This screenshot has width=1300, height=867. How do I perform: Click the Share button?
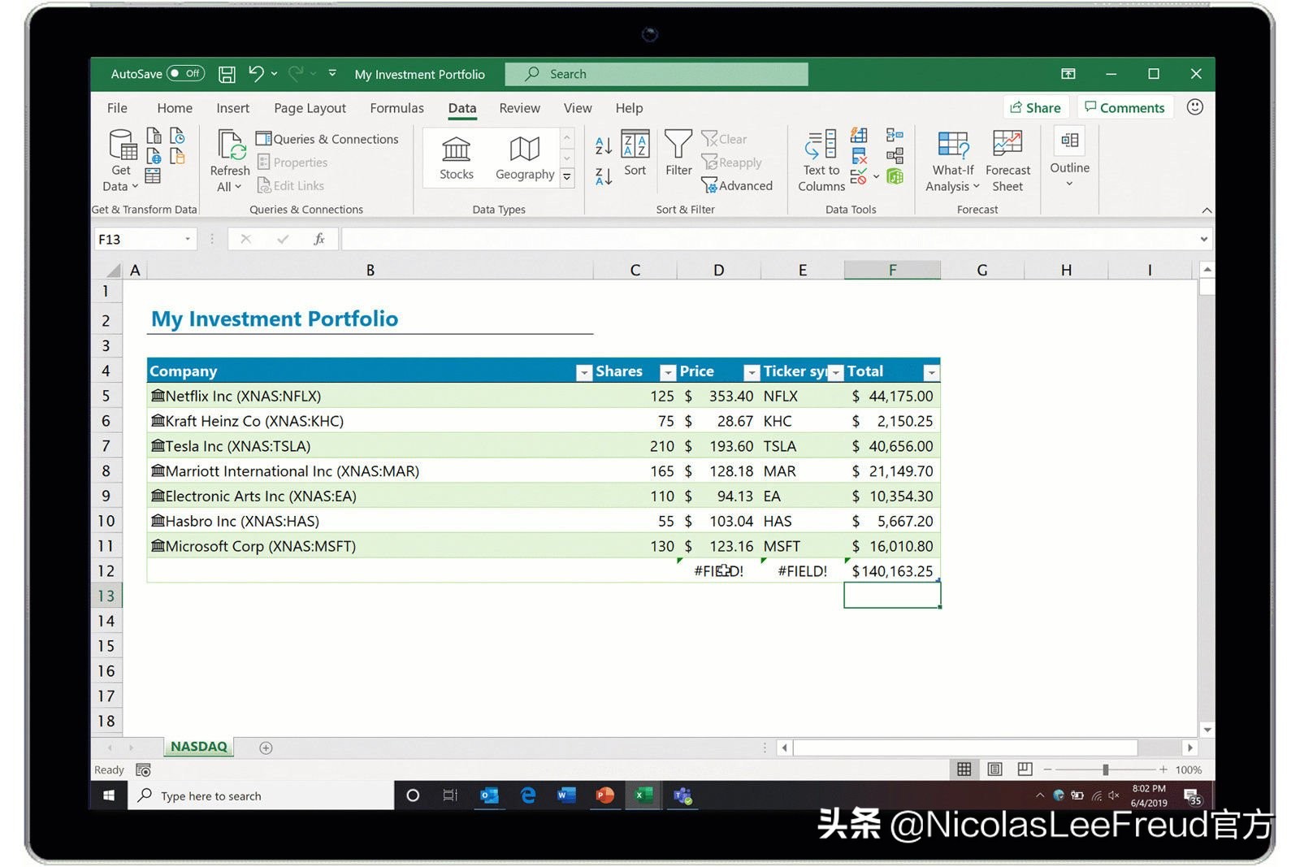pyautogui.click(x=1035, y=108)
